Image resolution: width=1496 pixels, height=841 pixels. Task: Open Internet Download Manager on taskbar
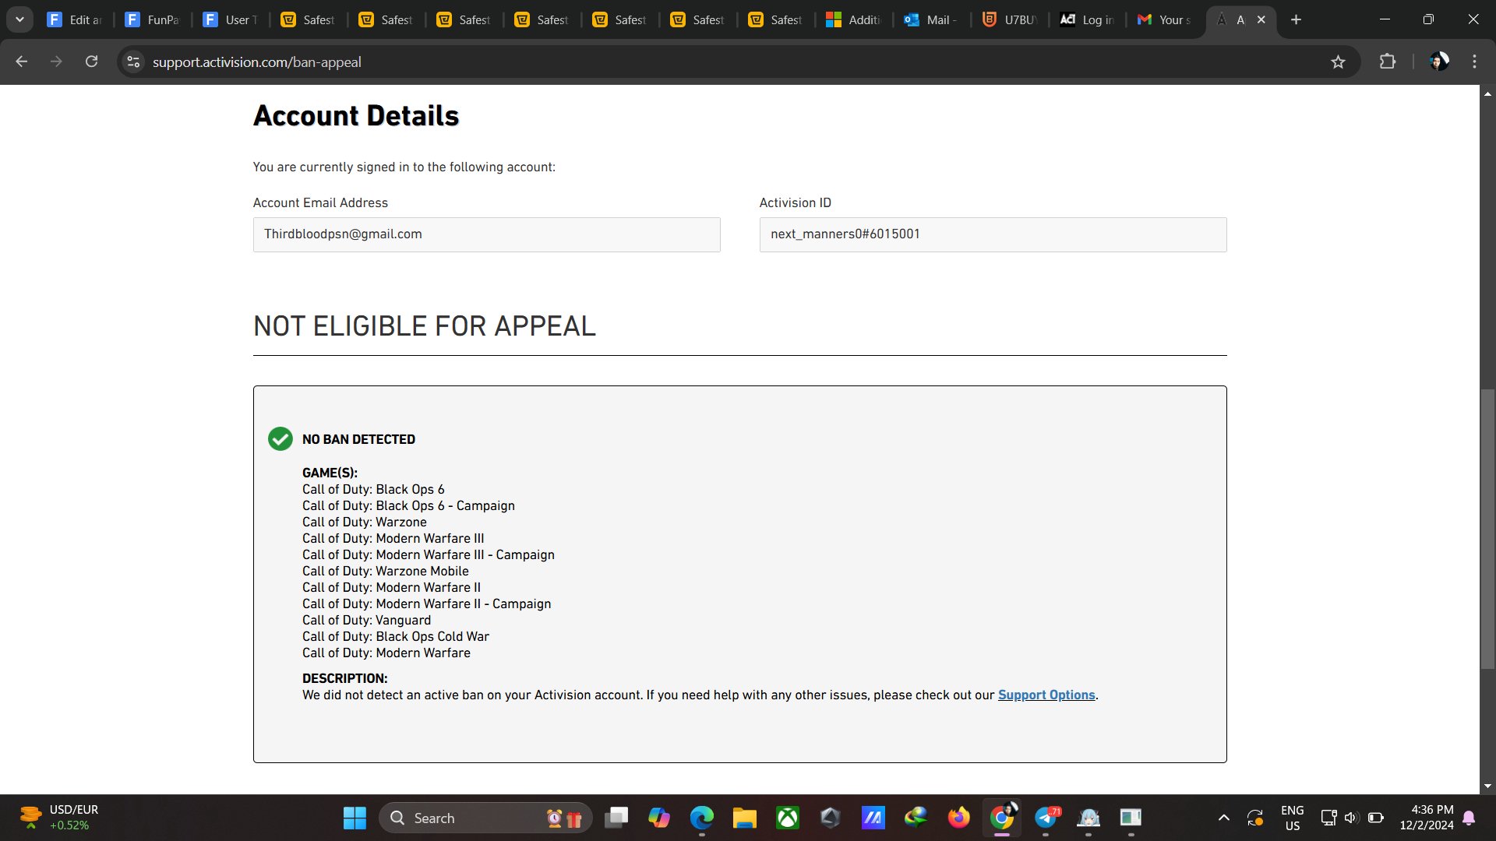click(916, 818)
